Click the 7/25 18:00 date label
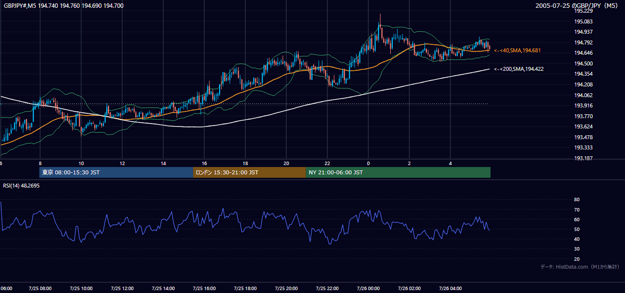 coord(246,289)
